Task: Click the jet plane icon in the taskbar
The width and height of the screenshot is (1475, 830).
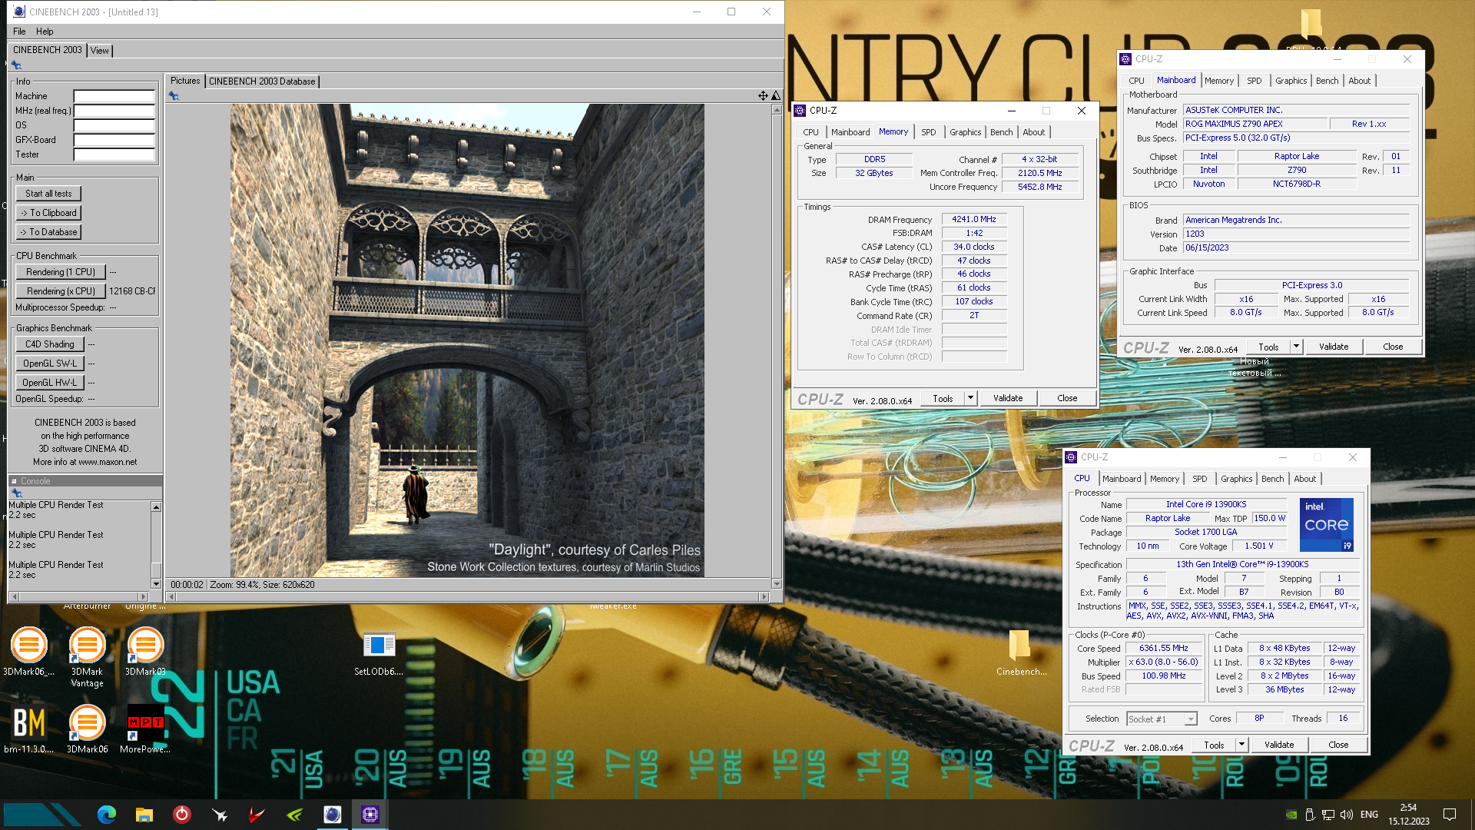Action: pos(220,815)
